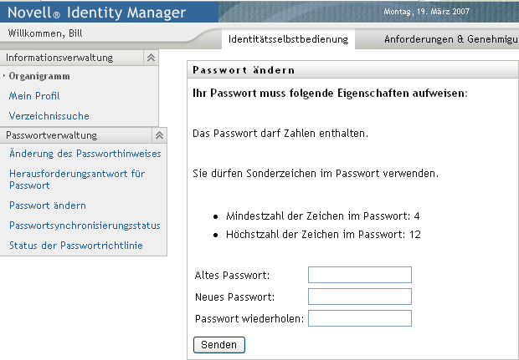The width and height of the screenshot is (519, 360).
Task: Click the date Montag, 19. März 2007
Action: (427, 12)
